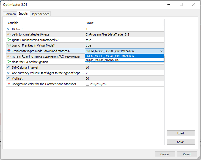
Task: Collapse the Frankenstein.pro Mode dropdown arrow
Action: coord(161,51)
